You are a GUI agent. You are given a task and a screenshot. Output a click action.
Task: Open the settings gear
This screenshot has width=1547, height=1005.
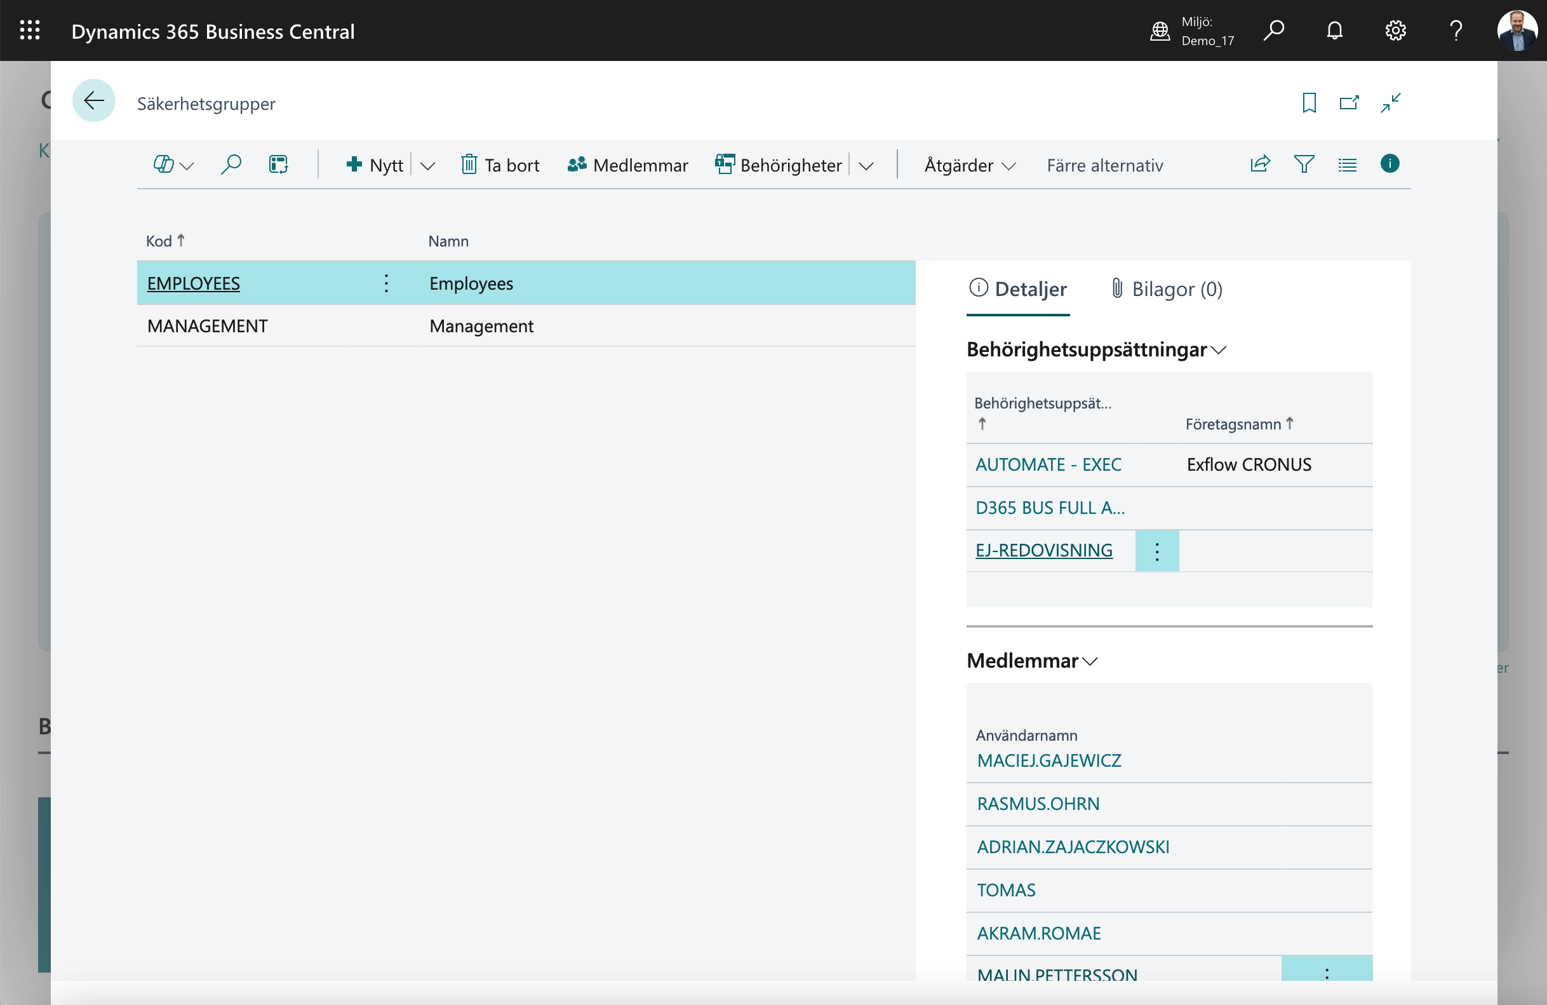point(1395,30)
